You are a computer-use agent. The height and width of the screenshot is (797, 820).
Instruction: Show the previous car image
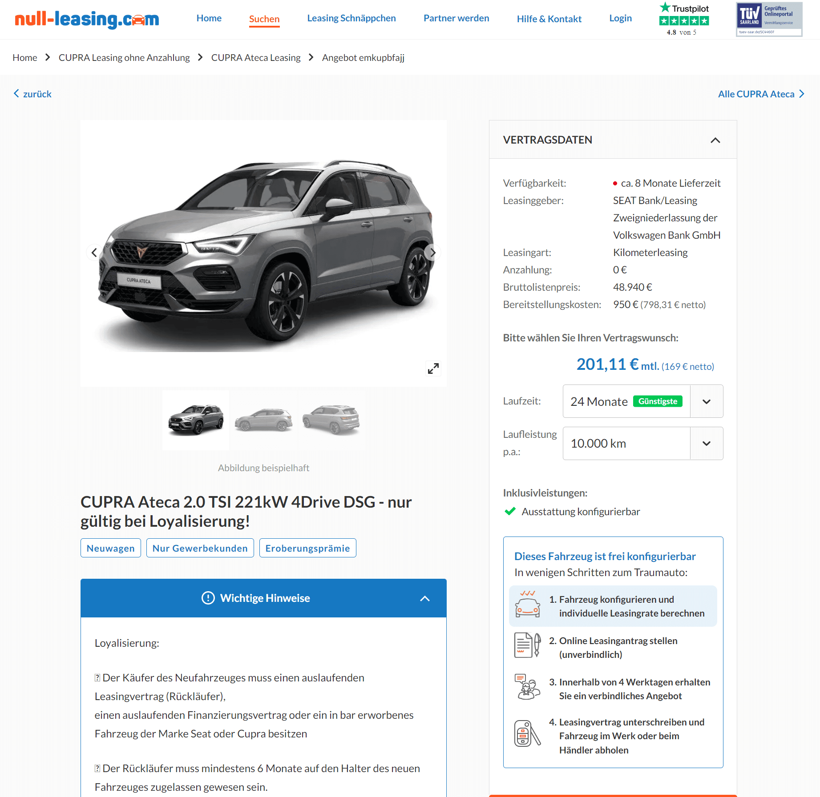click(94, 252)
